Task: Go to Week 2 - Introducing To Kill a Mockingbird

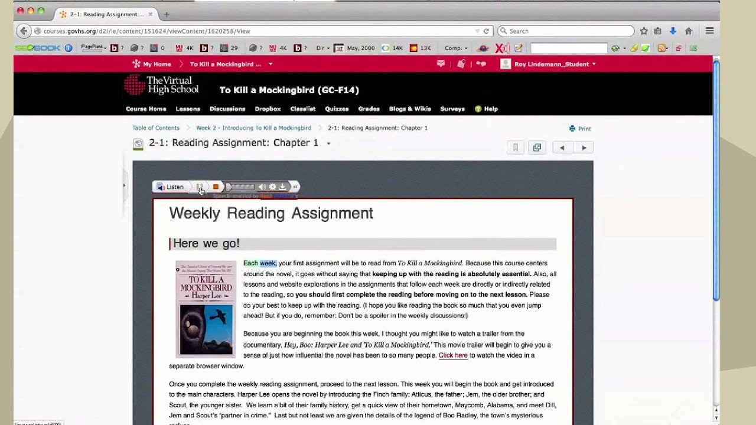Action: pyautogui.click(x=253, y=127)
